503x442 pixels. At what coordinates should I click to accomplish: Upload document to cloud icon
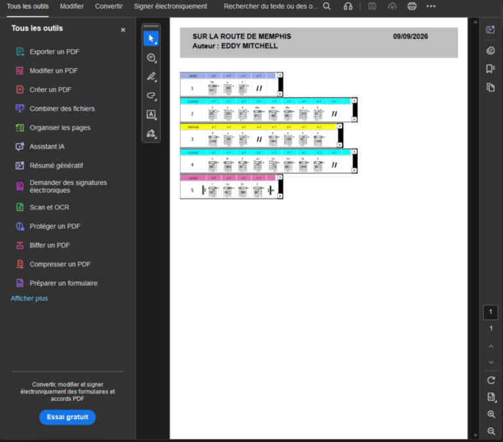tap(392, 6)
